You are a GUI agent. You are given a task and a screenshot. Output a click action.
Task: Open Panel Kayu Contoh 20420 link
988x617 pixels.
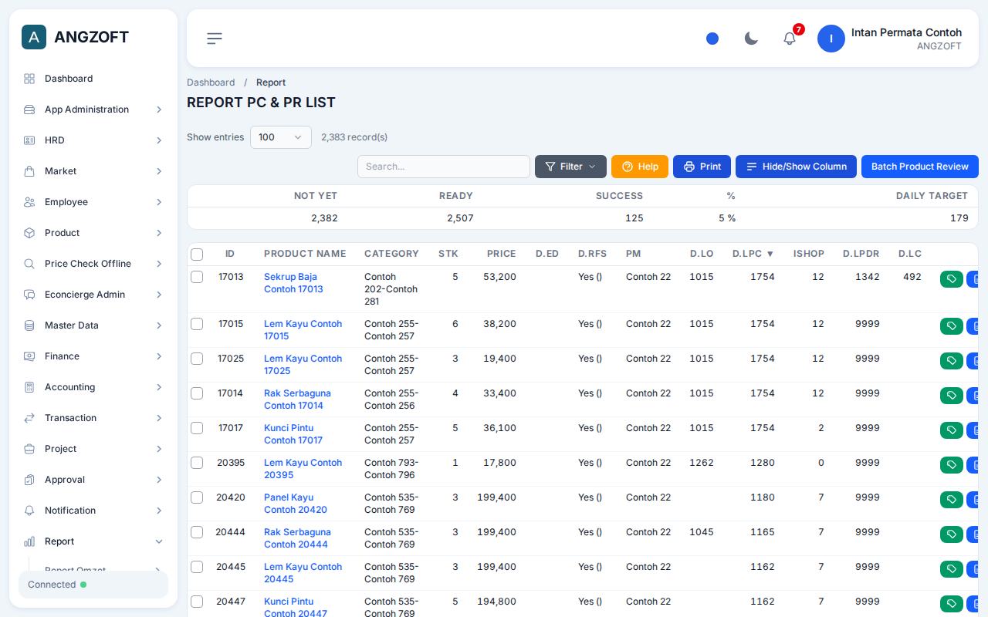tap(296, 504)
